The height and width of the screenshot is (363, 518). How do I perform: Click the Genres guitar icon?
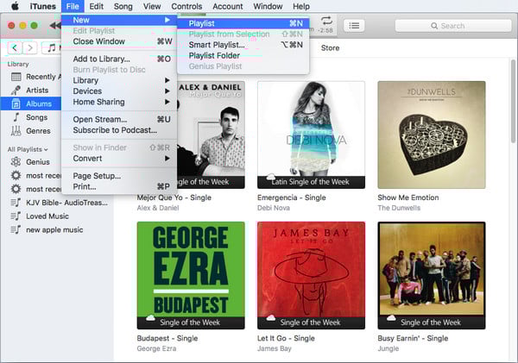pyautogui.click(x=16, y=131)
